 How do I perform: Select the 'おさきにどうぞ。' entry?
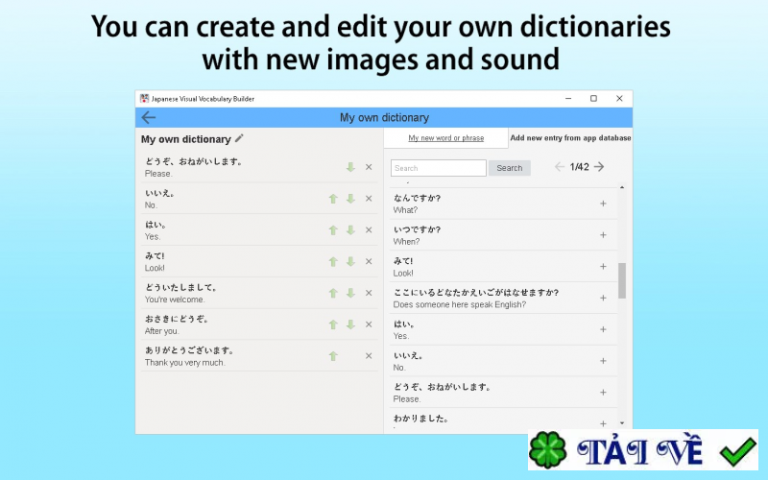coord(259,324)
